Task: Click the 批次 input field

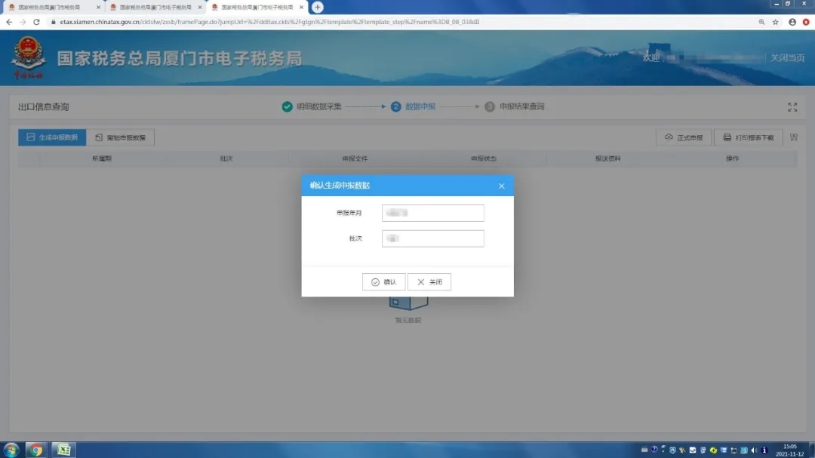Action: 432,238
